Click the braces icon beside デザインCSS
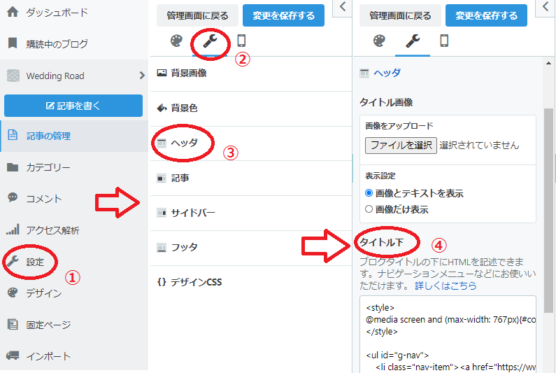556x373 pixels. click(162, 282)
